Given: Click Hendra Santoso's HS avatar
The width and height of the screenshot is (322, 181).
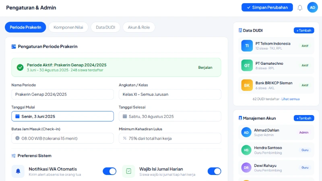Looking at the screenshot, I should click(x=246, y=150).
